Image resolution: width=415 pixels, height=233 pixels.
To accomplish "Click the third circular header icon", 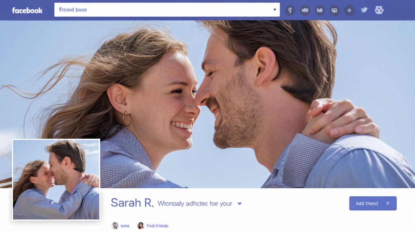I will pos(319,10).
